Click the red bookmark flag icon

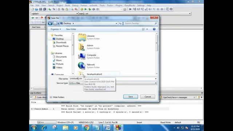42,18
